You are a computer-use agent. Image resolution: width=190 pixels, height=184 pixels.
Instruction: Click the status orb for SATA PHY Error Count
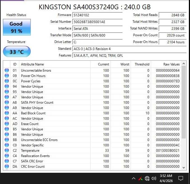point(7,102)
